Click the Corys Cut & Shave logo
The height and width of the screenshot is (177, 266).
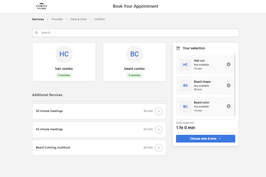tap(42, 6)
